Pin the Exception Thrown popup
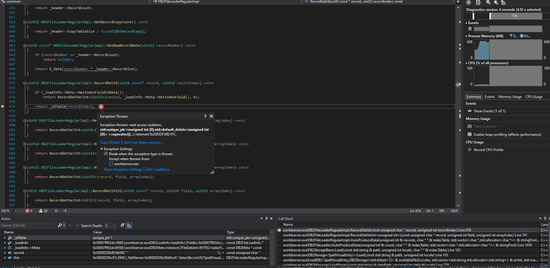The image size is (550, 268). (205, 116)
